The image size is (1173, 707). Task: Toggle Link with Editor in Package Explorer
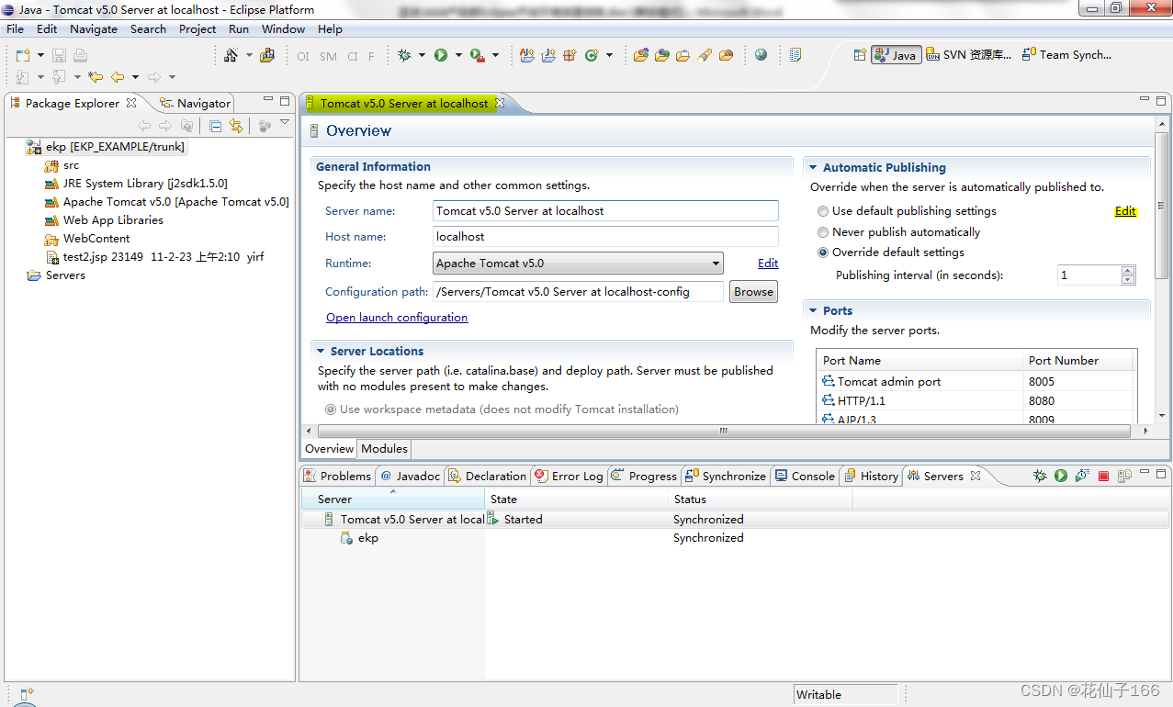point(236,126)
